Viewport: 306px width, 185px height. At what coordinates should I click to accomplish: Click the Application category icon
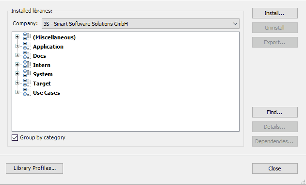click(x=27, y=46)
